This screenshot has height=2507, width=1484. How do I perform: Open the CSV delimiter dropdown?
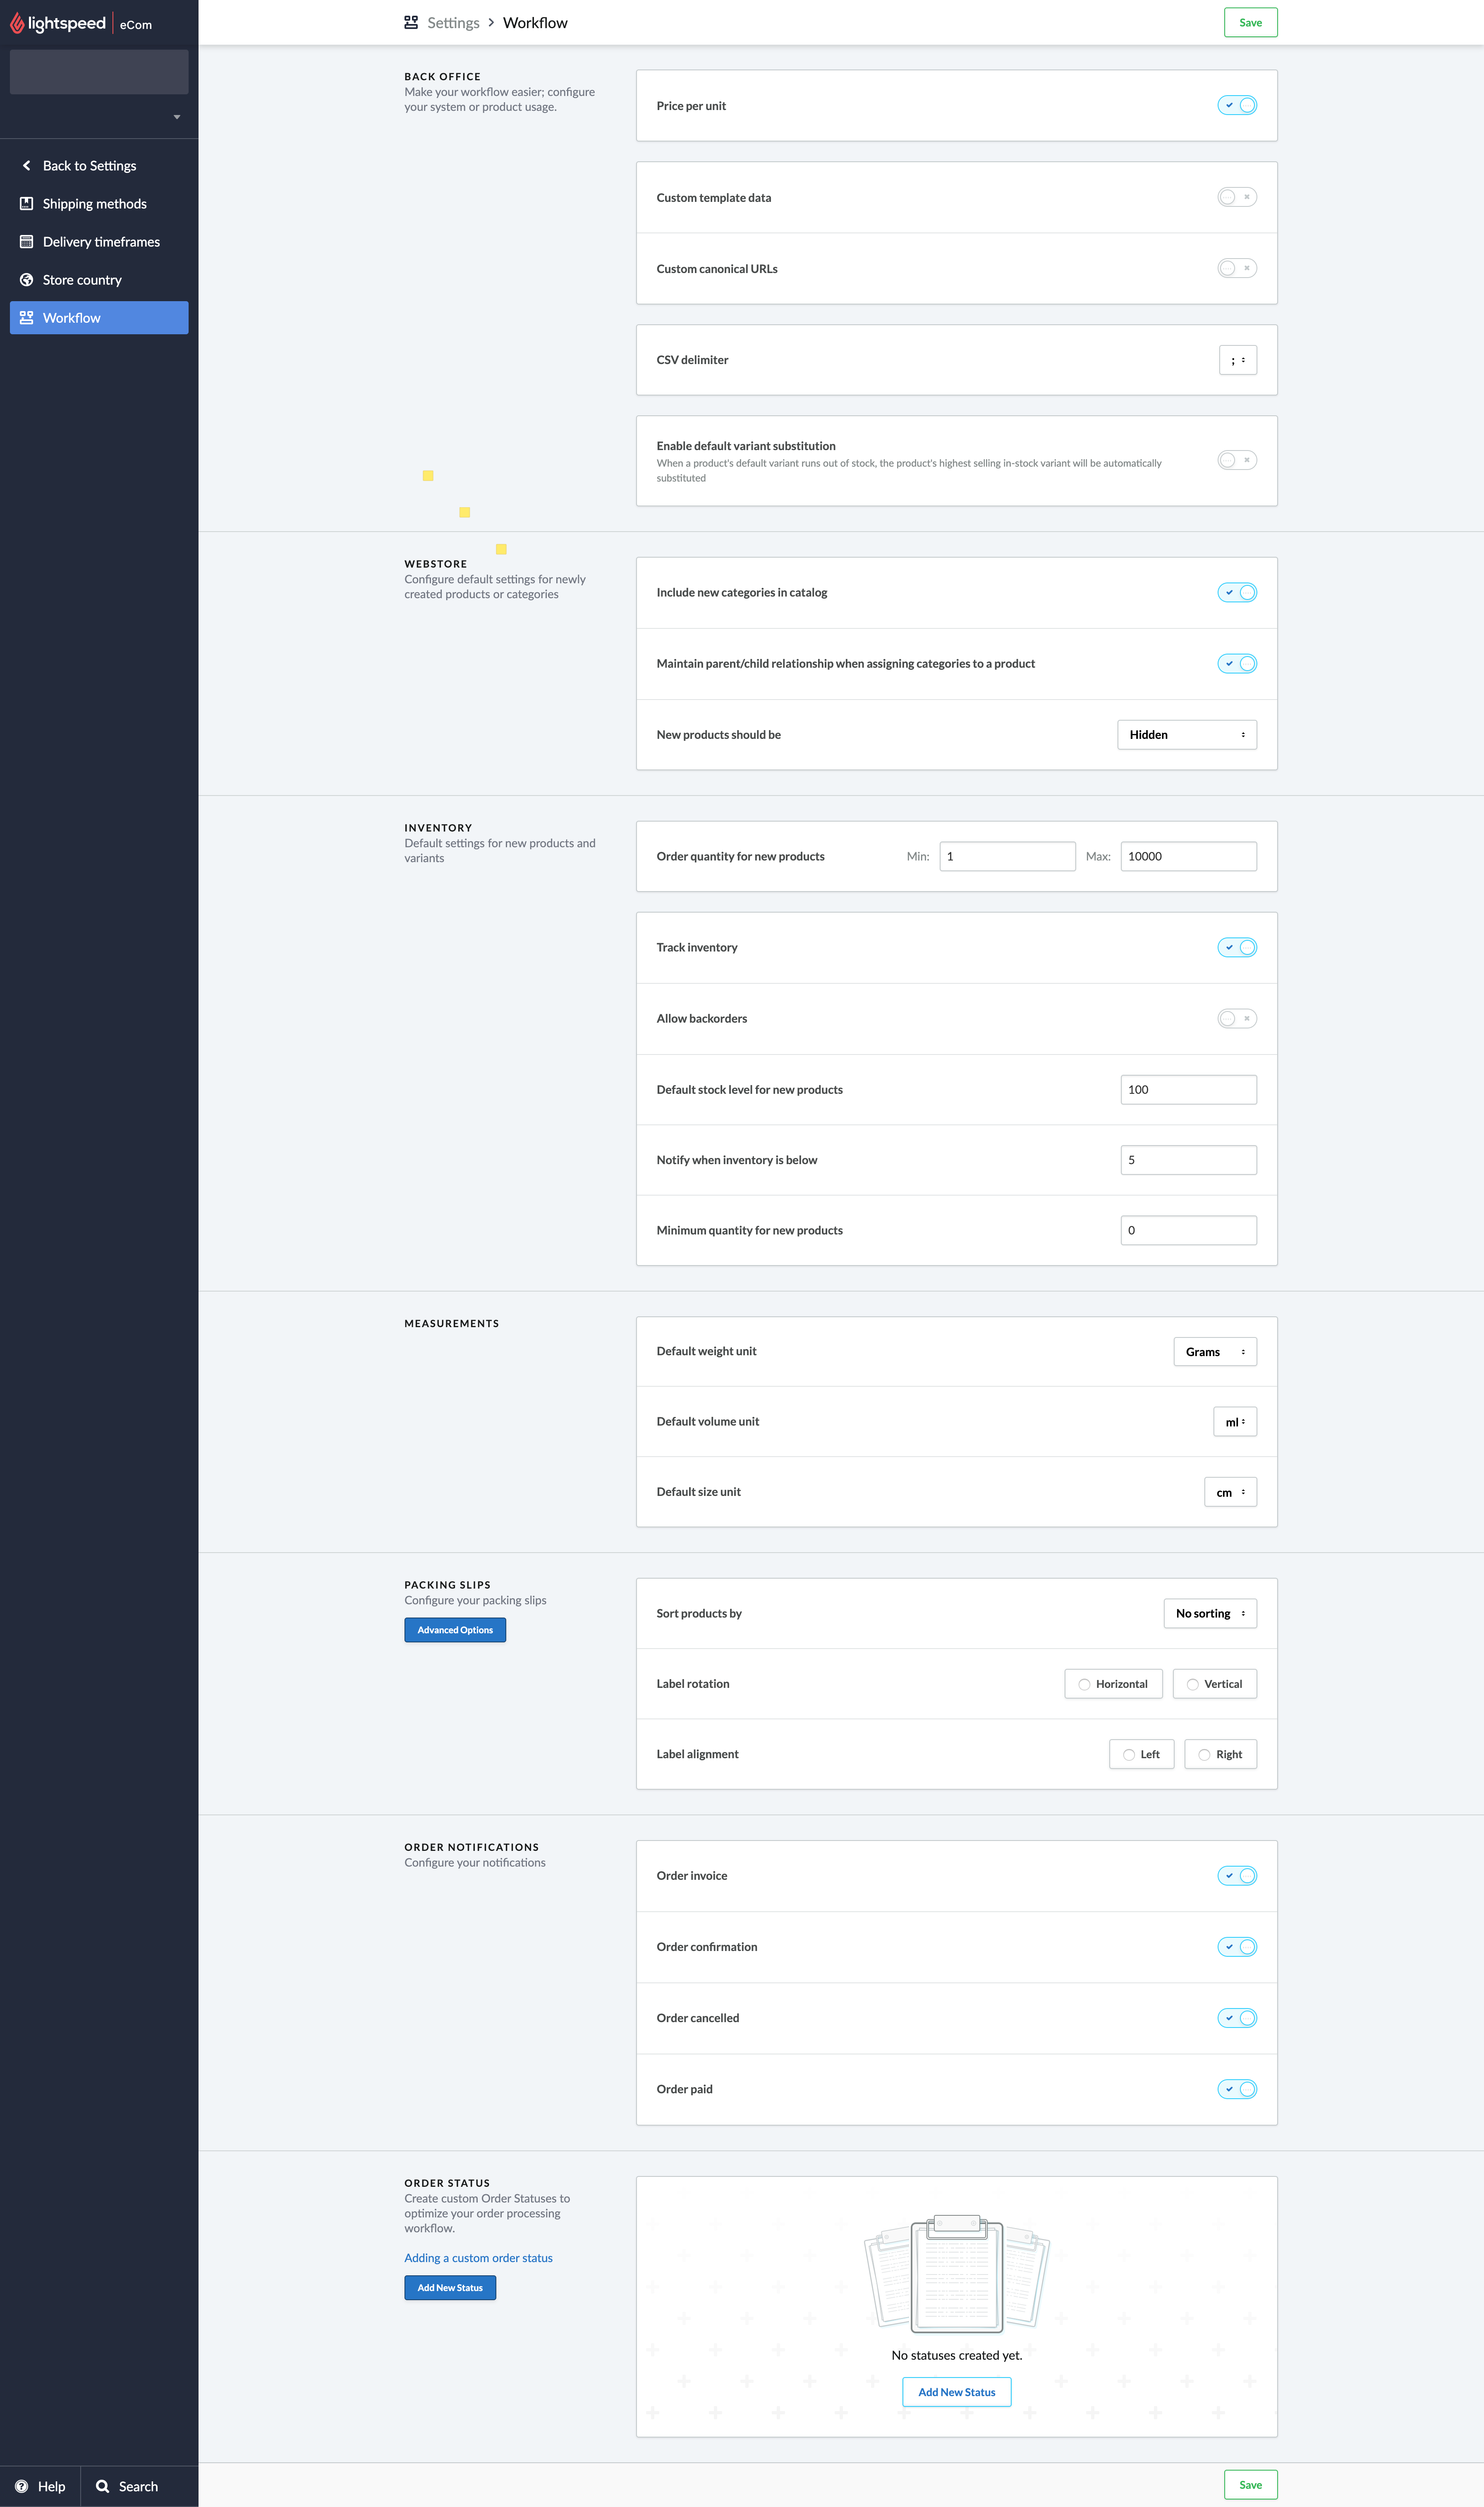tap(1238, 360)
